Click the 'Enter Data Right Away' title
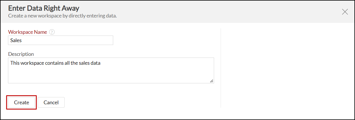This screenshot has width=355, height=120. coord(44,8)
